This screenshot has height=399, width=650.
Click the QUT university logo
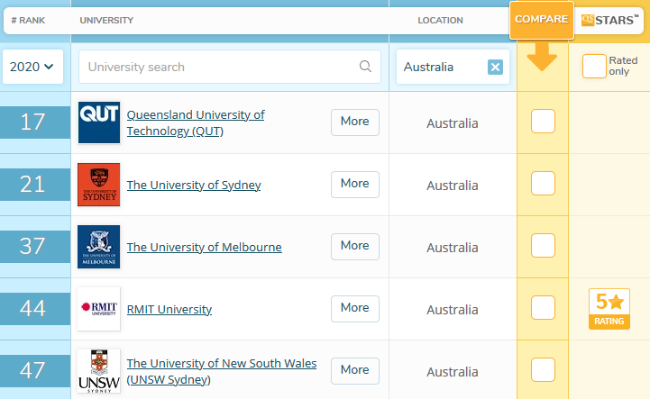[x=98, y=122]
